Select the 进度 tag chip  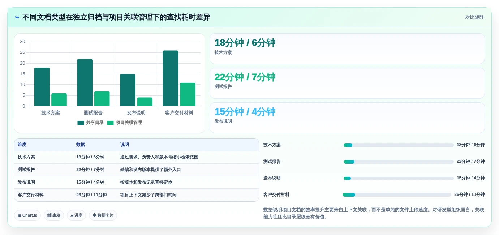[x=76, y=216]
